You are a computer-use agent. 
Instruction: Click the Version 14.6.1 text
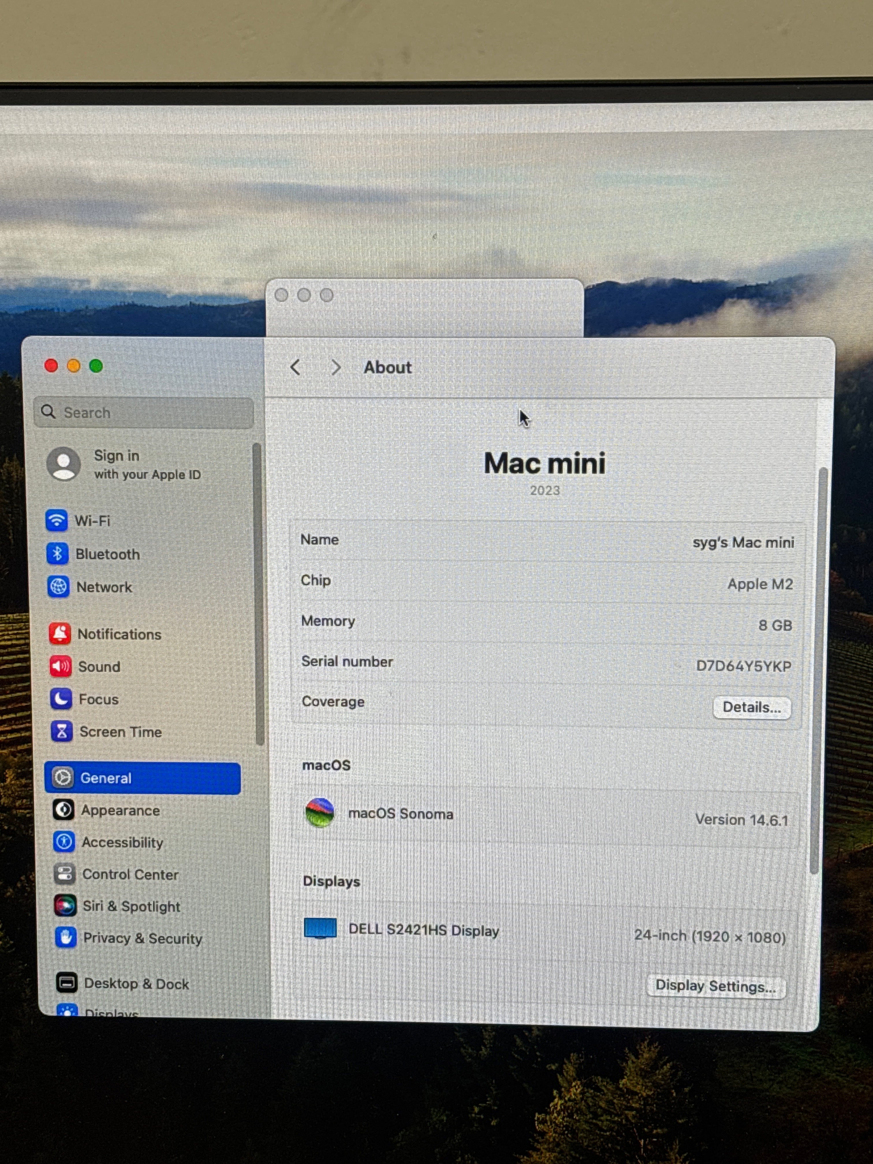click(x=742, y=819)
